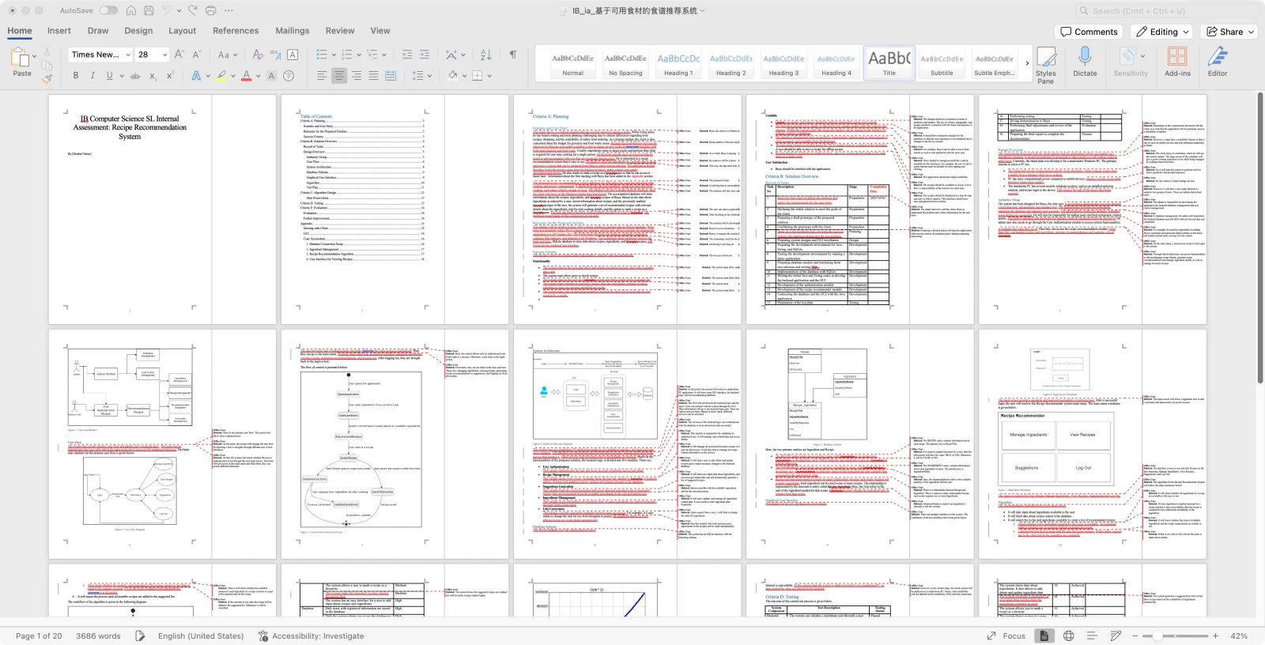
Task: Apply Italic formatting
Action: tap(93, 76)
